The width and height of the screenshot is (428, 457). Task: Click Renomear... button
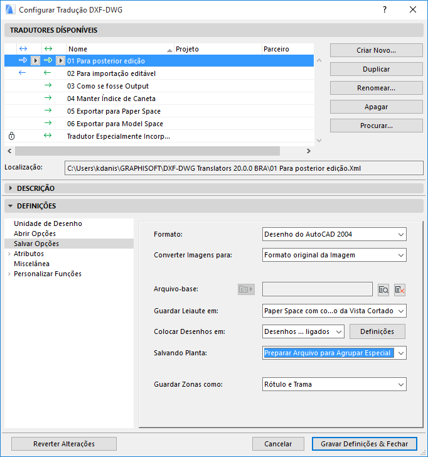(x=376, y=88)
